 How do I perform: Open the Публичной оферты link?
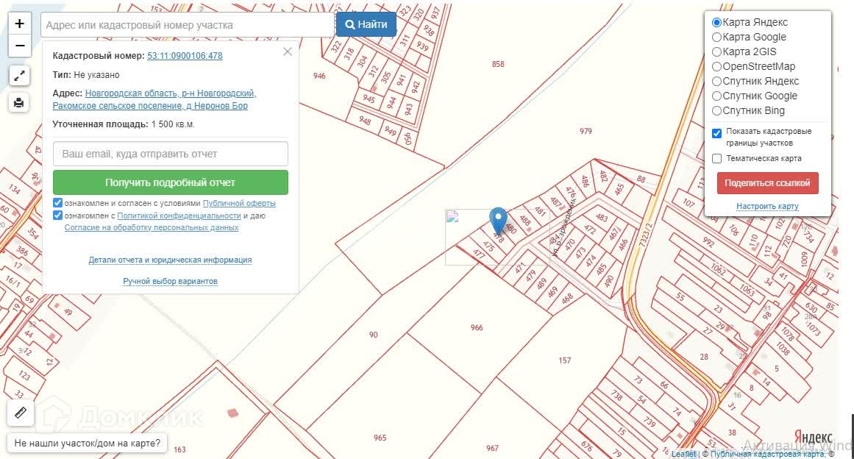(239, 203)
